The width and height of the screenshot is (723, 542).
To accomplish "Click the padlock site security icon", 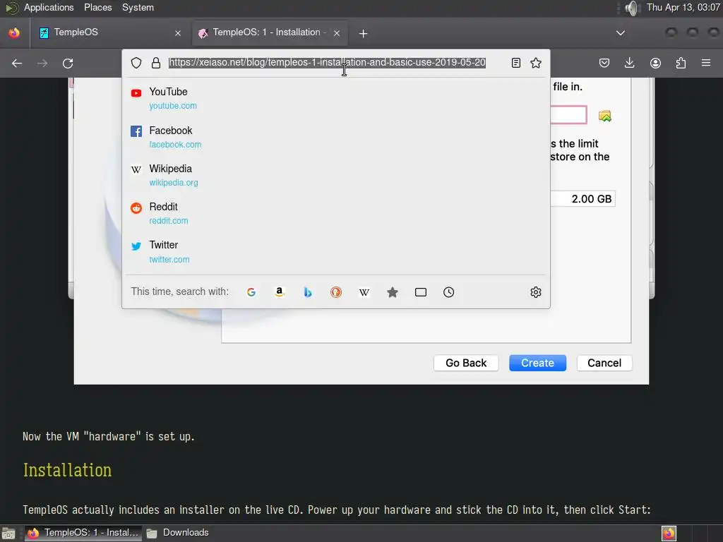I will coord(156,63).
